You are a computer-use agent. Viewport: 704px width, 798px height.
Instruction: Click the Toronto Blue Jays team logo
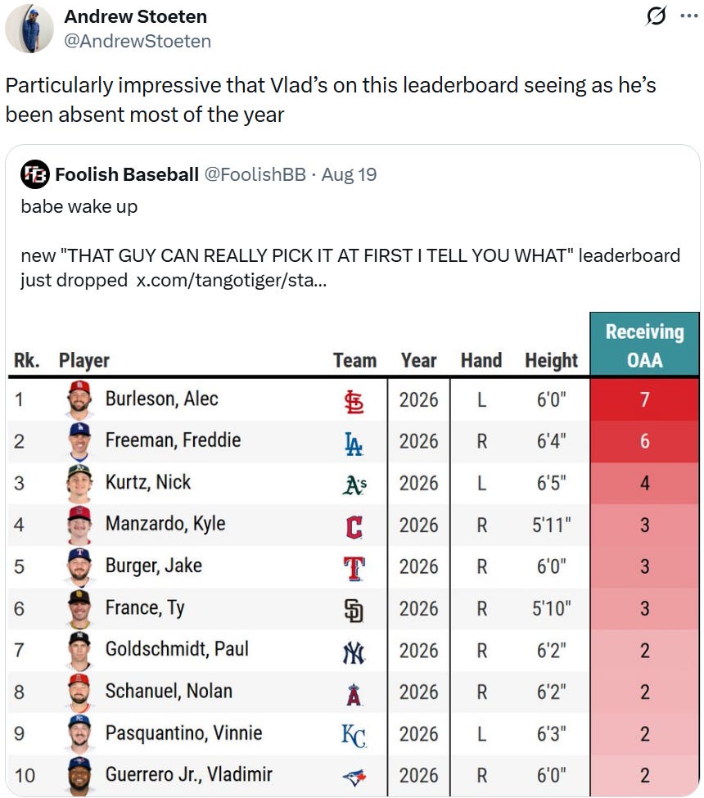tap(354, 778)
